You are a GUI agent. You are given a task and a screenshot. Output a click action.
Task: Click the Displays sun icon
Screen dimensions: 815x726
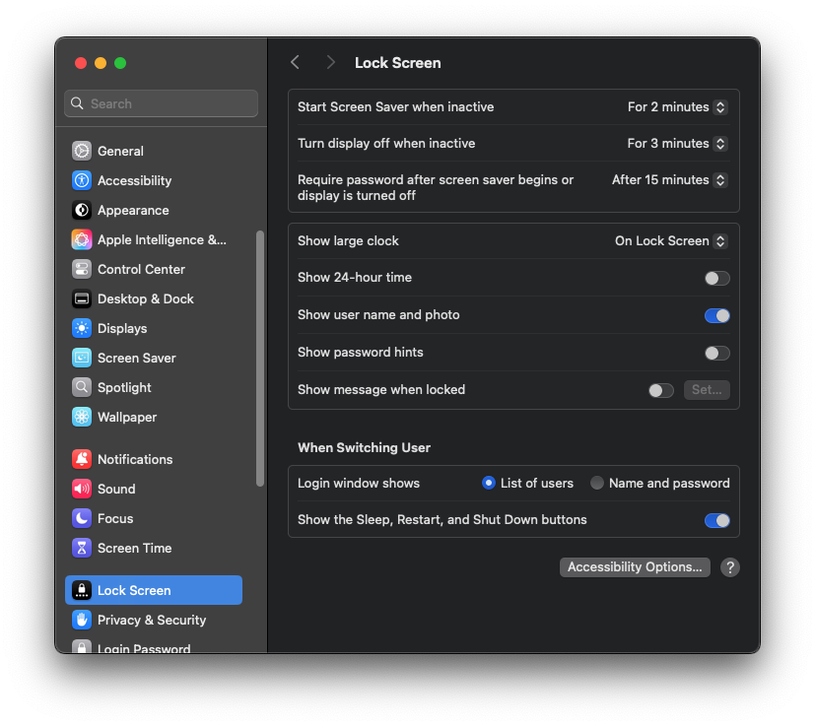82,328
